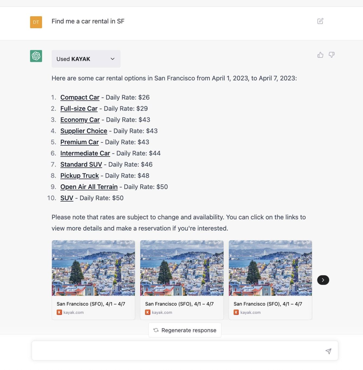Click the Kayak logo on the first card
The width and height of the screenshot is (363, 370).
tap(59, 312)
